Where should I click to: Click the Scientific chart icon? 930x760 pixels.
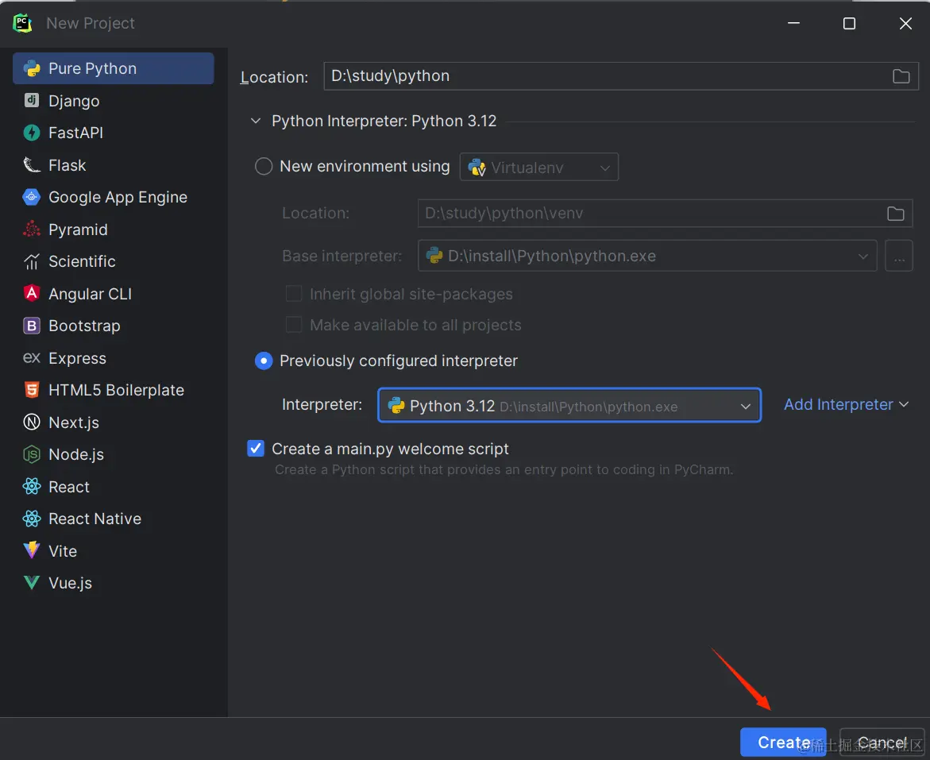point(32,261)
